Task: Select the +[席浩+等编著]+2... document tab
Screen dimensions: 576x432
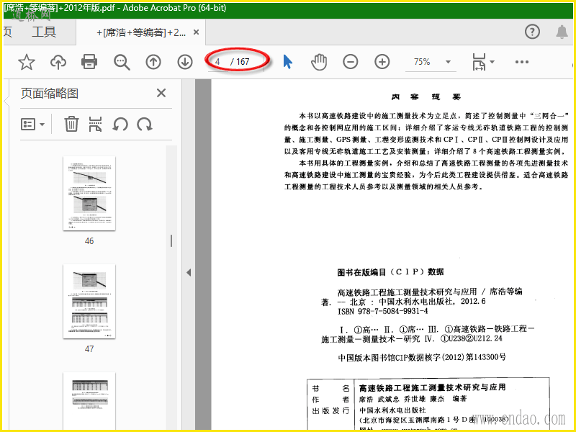Action: click(x=140, y=32)
